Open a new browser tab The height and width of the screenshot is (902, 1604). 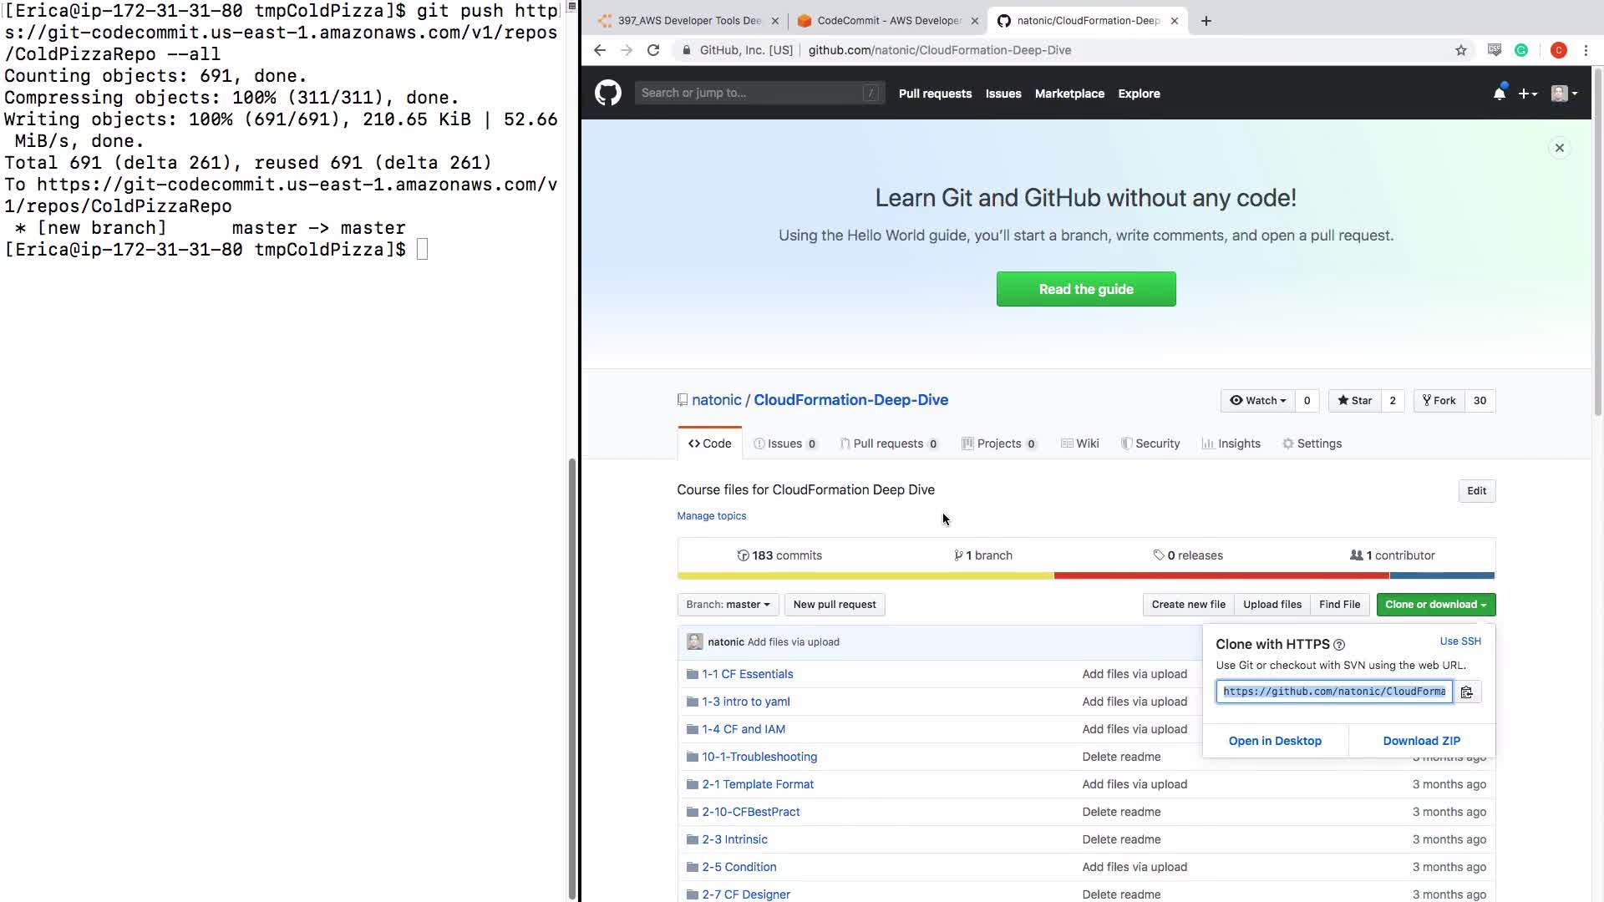click(1206, 21)
